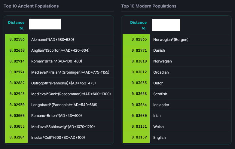Click distance value 0.02862
The image size is (235, 149).
click(17, 83)
